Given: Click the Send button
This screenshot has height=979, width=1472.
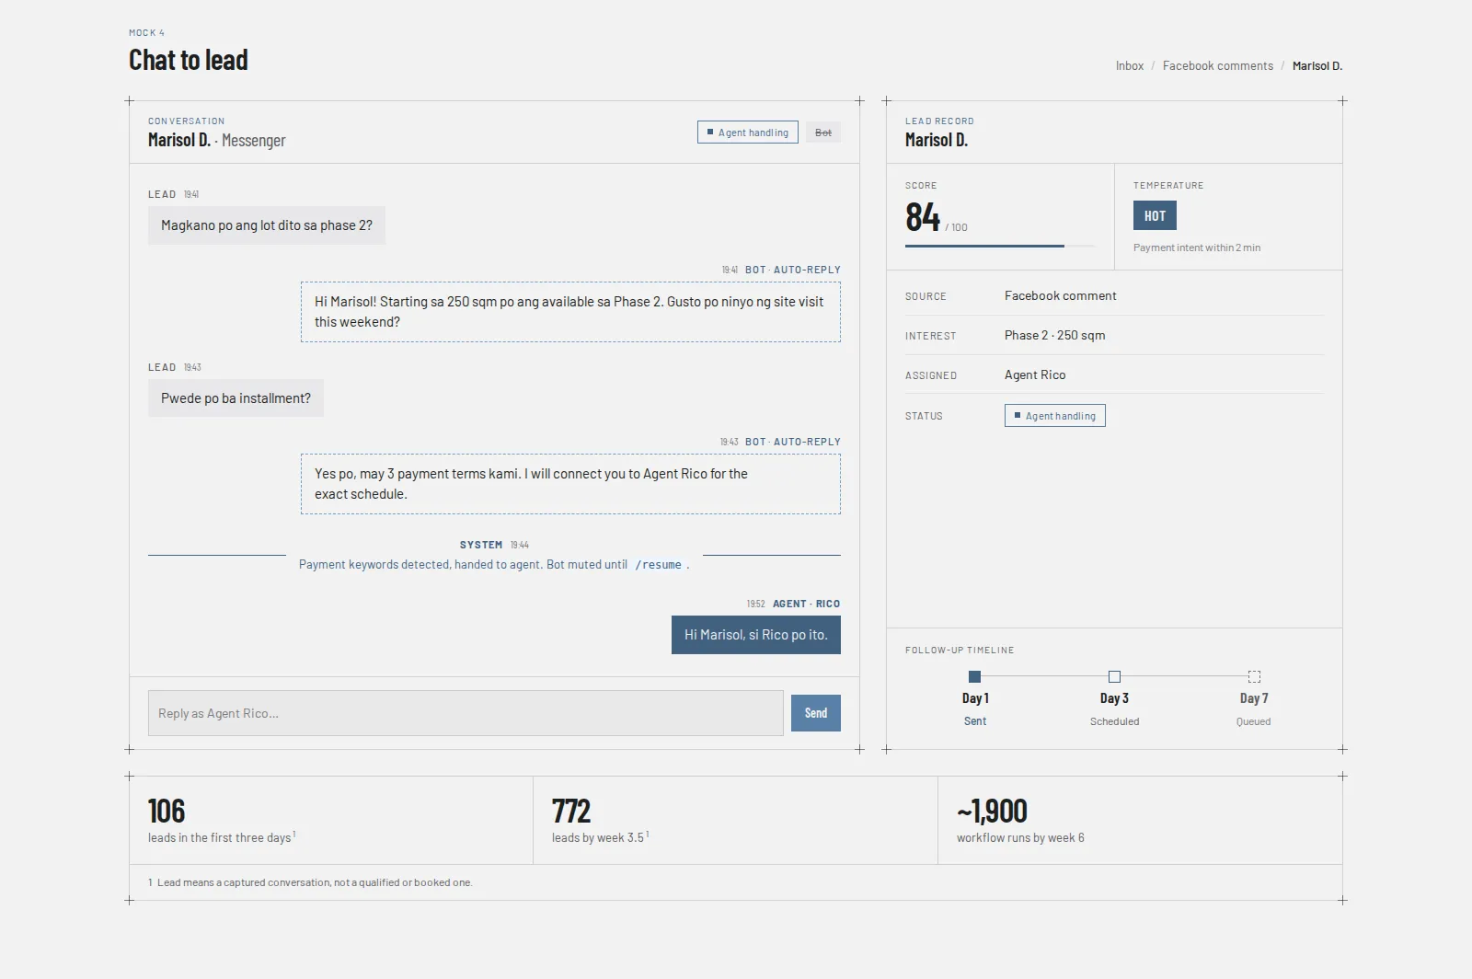Looking at the screenshot, I should tap(816, 713).
